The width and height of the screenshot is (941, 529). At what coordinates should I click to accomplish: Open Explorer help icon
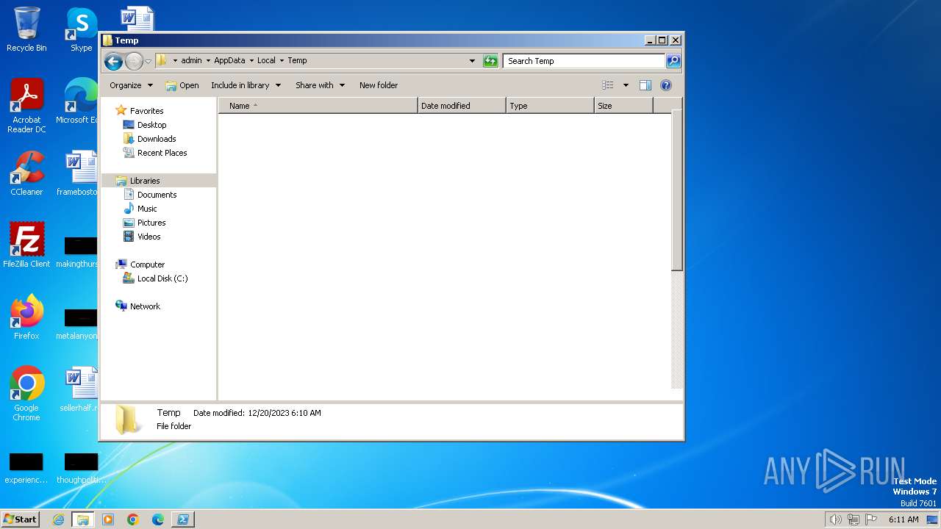[666, 85]
